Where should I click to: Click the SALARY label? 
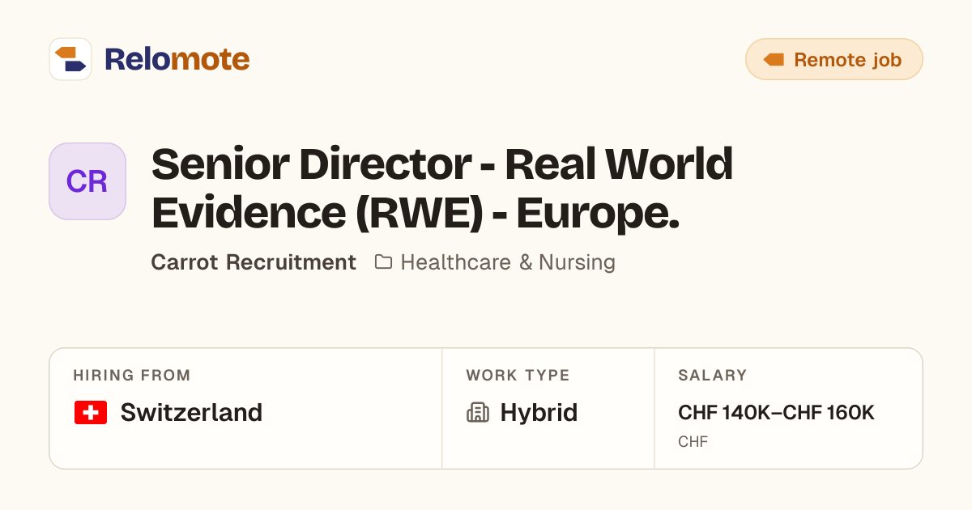(713, 376)
